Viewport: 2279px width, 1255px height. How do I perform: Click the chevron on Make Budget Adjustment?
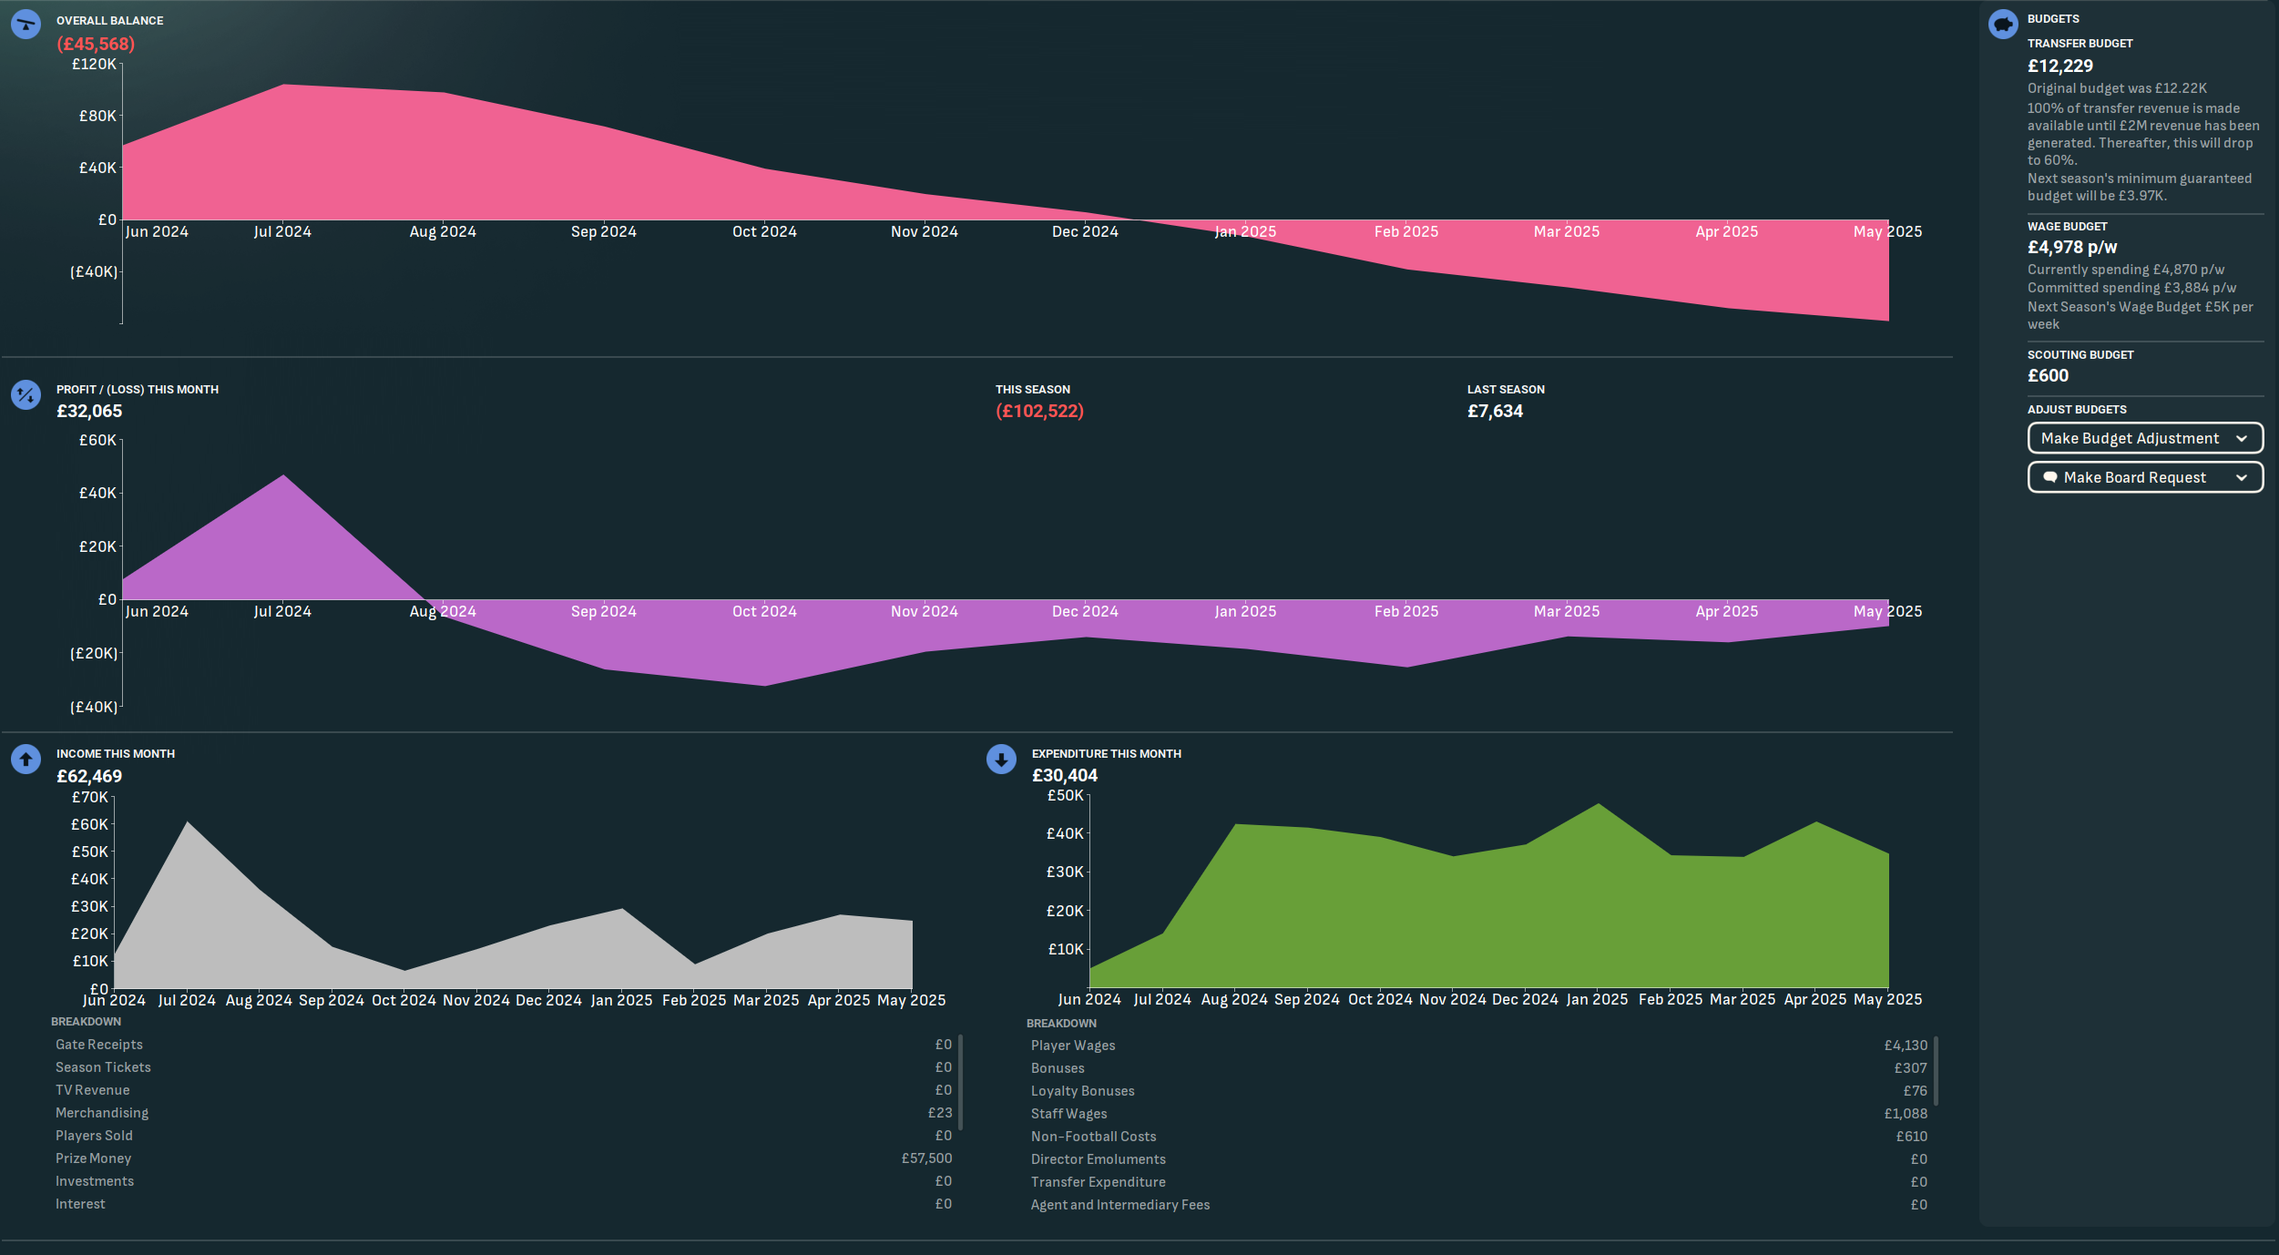pyautogui.click(x=2242, y=438)
